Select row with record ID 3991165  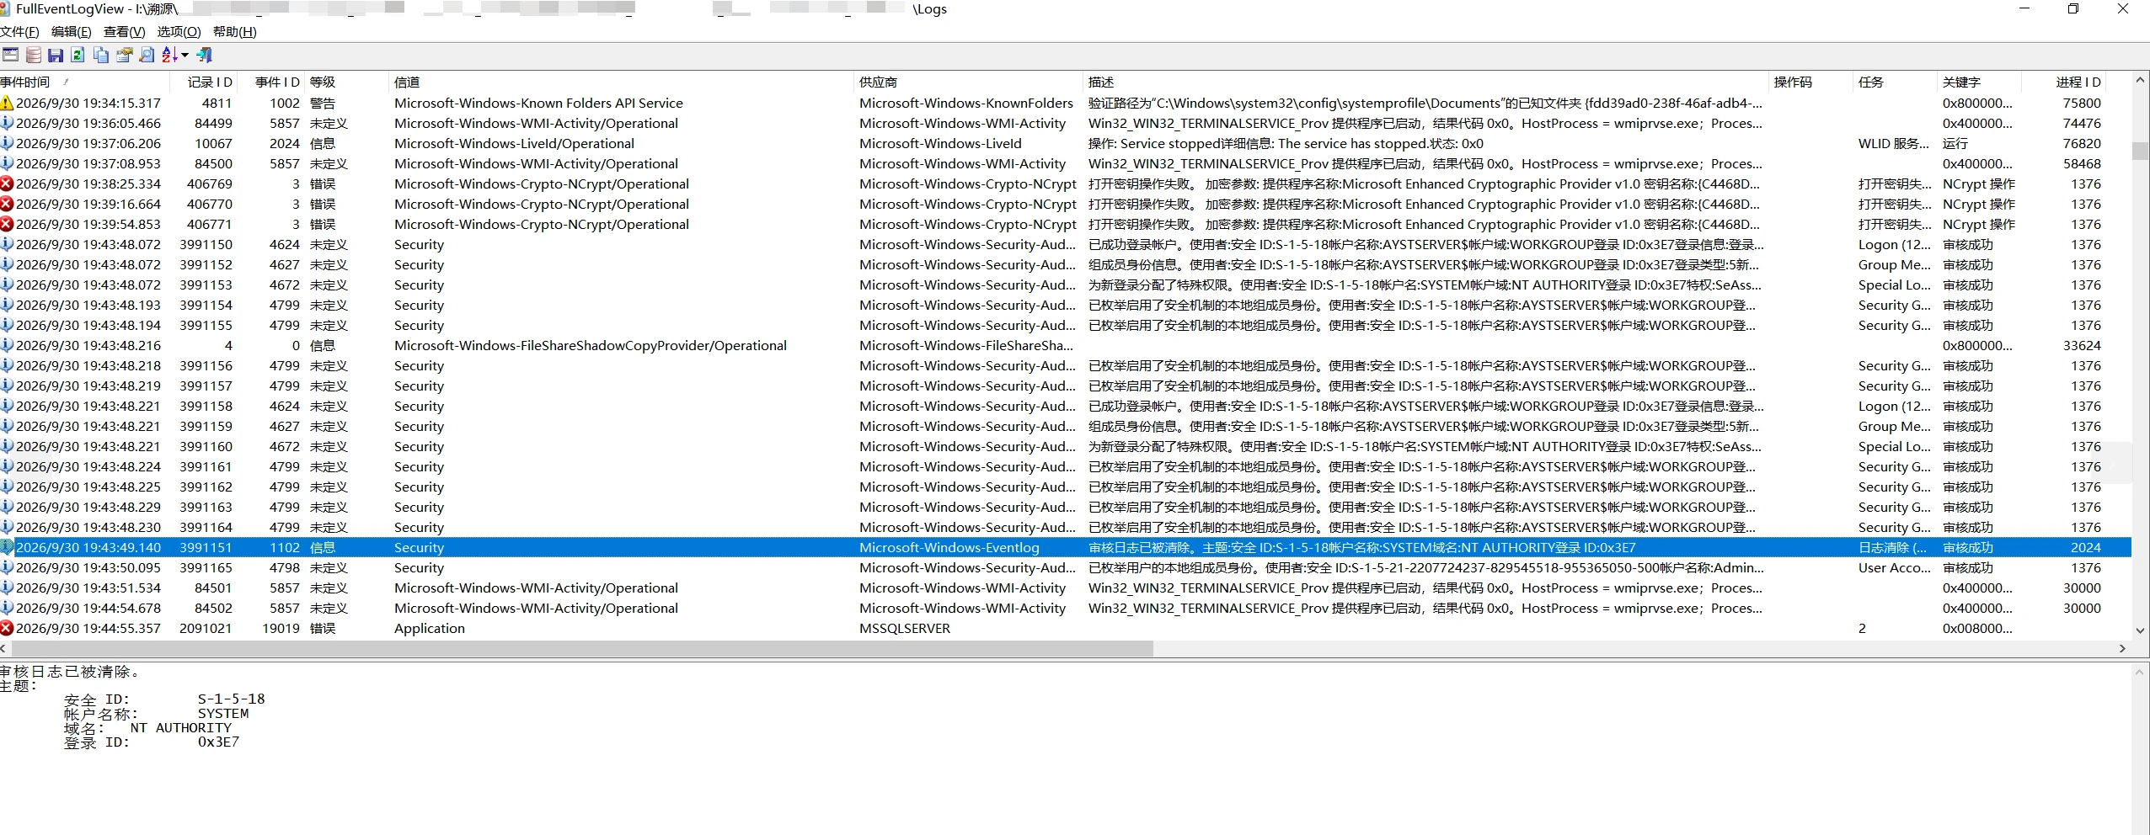[x=1066, y=568]
